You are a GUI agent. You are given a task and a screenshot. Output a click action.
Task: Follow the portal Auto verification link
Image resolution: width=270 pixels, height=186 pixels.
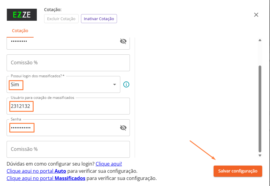tap(36, 171)
